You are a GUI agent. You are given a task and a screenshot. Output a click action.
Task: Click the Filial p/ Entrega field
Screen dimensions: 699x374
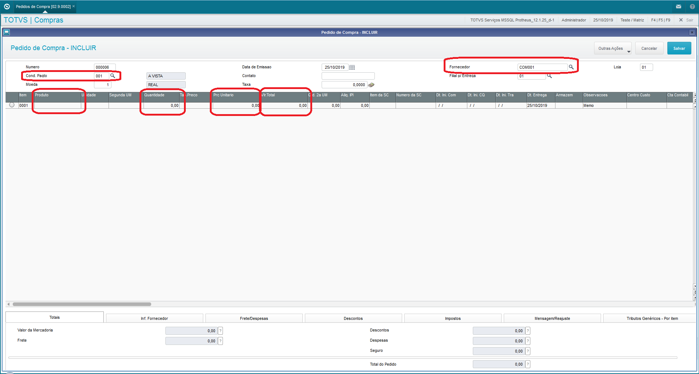point(532,76)
